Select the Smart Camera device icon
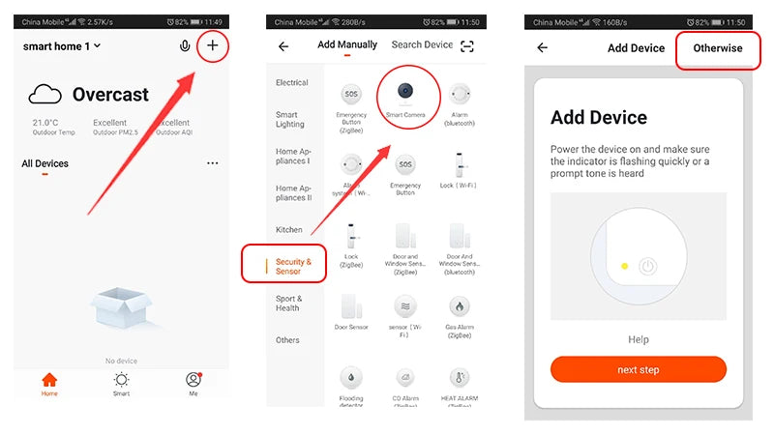The height and width of the screenshot is (435, 774). [405, 91]
